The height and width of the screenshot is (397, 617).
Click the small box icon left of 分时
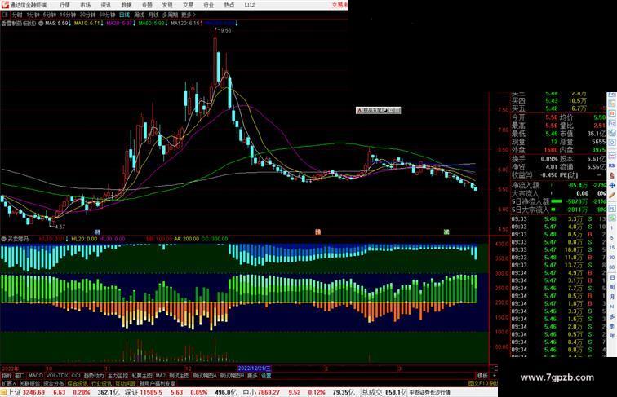point(6,15)
